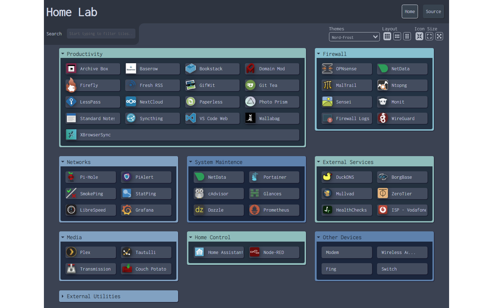Screen dimensions: 493x308
Task: Open the Fresh RSS feed icon
Action: point(131,85)
